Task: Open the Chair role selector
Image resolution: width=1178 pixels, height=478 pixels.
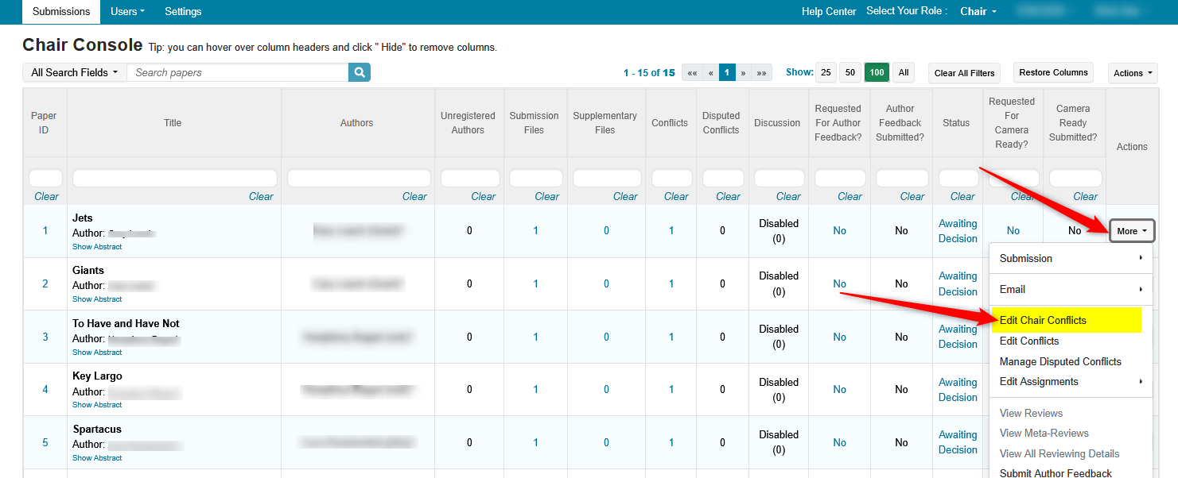Action: pos(978,11)
